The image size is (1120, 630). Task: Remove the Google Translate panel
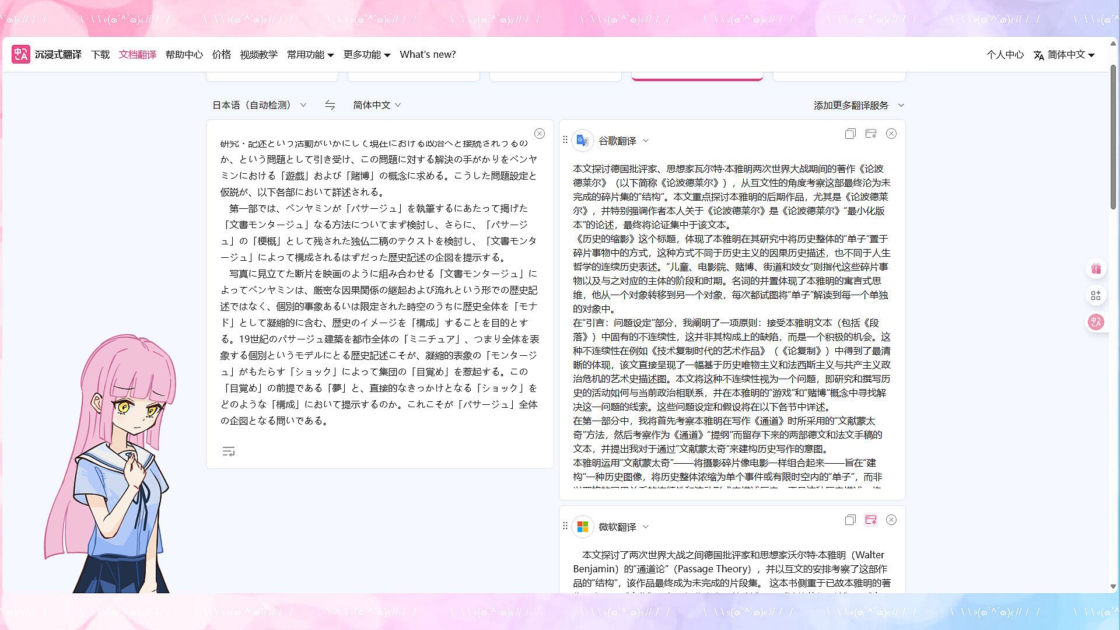(891, 134)
